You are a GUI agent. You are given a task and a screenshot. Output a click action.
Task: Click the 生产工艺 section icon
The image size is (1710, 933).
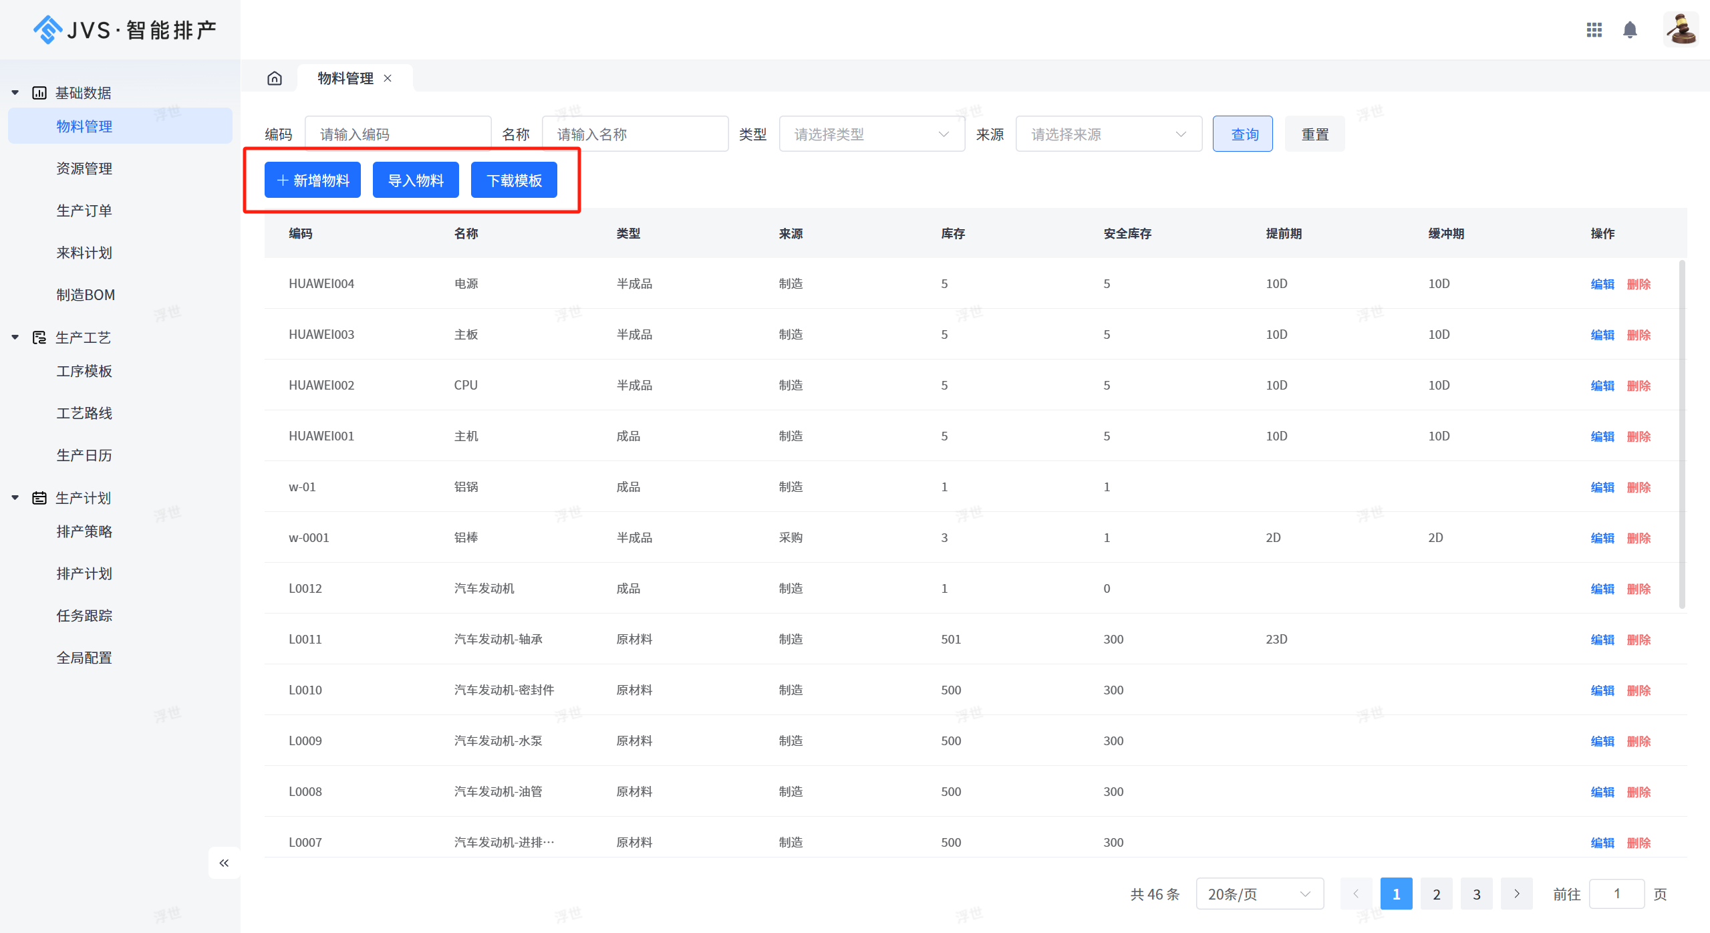(x=39, y=338)
